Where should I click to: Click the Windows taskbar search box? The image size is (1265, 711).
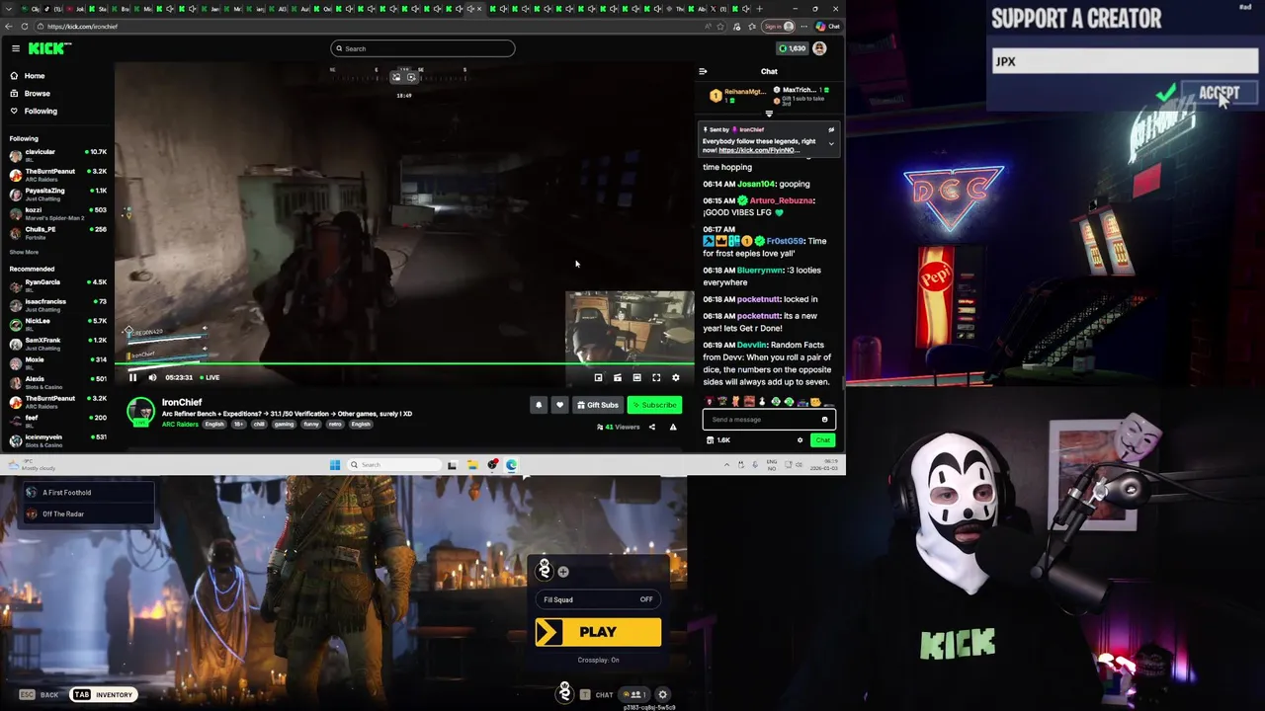[392, 465]
